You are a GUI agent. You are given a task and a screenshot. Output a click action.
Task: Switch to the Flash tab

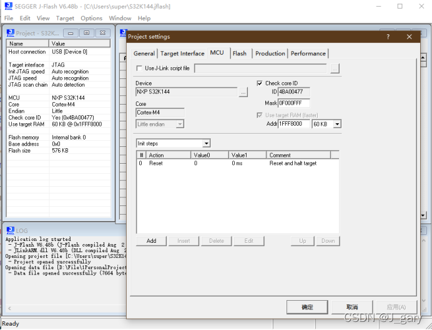(240, 54)
